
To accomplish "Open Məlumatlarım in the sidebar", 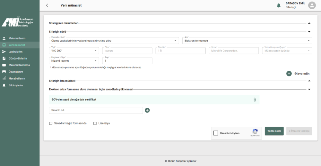I will (x=17, y=38).
